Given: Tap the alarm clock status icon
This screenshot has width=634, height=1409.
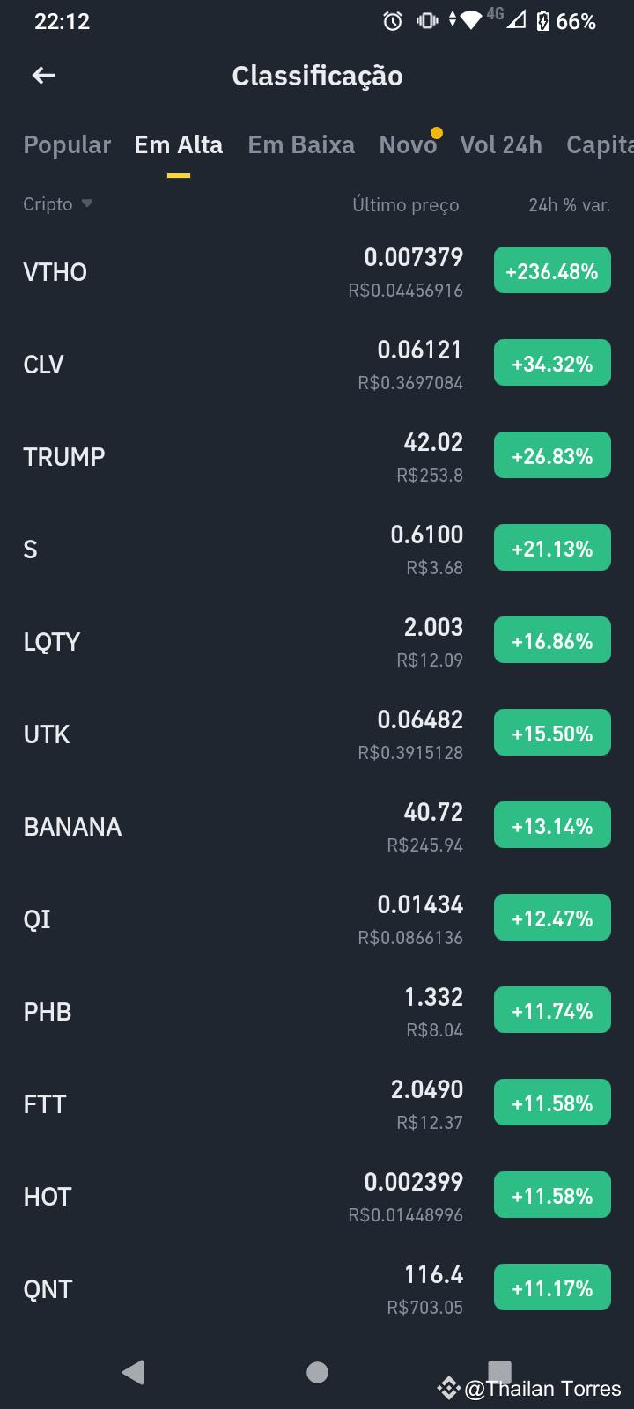Looking at the screenshot, I should [393, 21].
